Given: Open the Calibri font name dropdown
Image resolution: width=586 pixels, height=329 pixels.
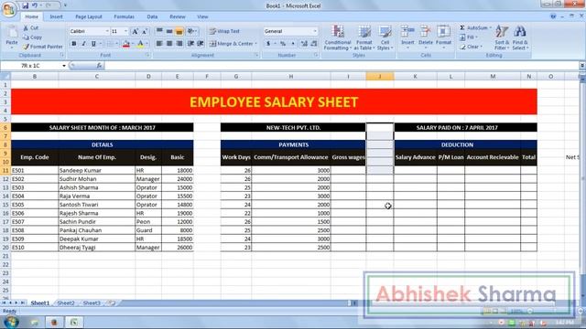Looking at the screenshot, I should tap(107, 31).
